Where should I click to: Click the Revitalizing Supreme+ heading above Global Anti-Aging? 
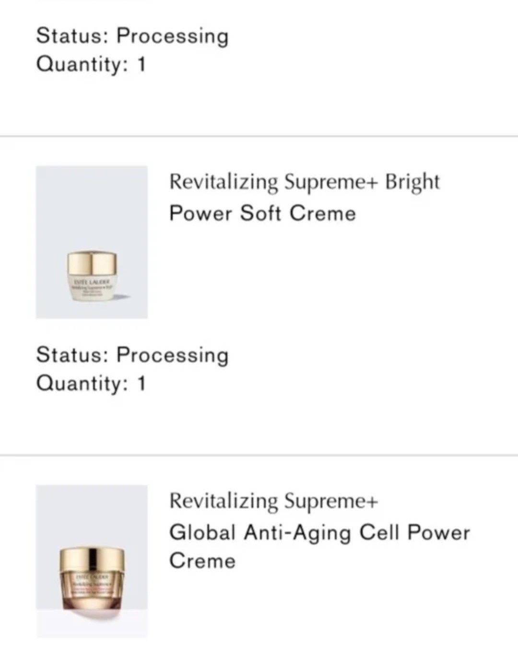click(x=273, y=501)
